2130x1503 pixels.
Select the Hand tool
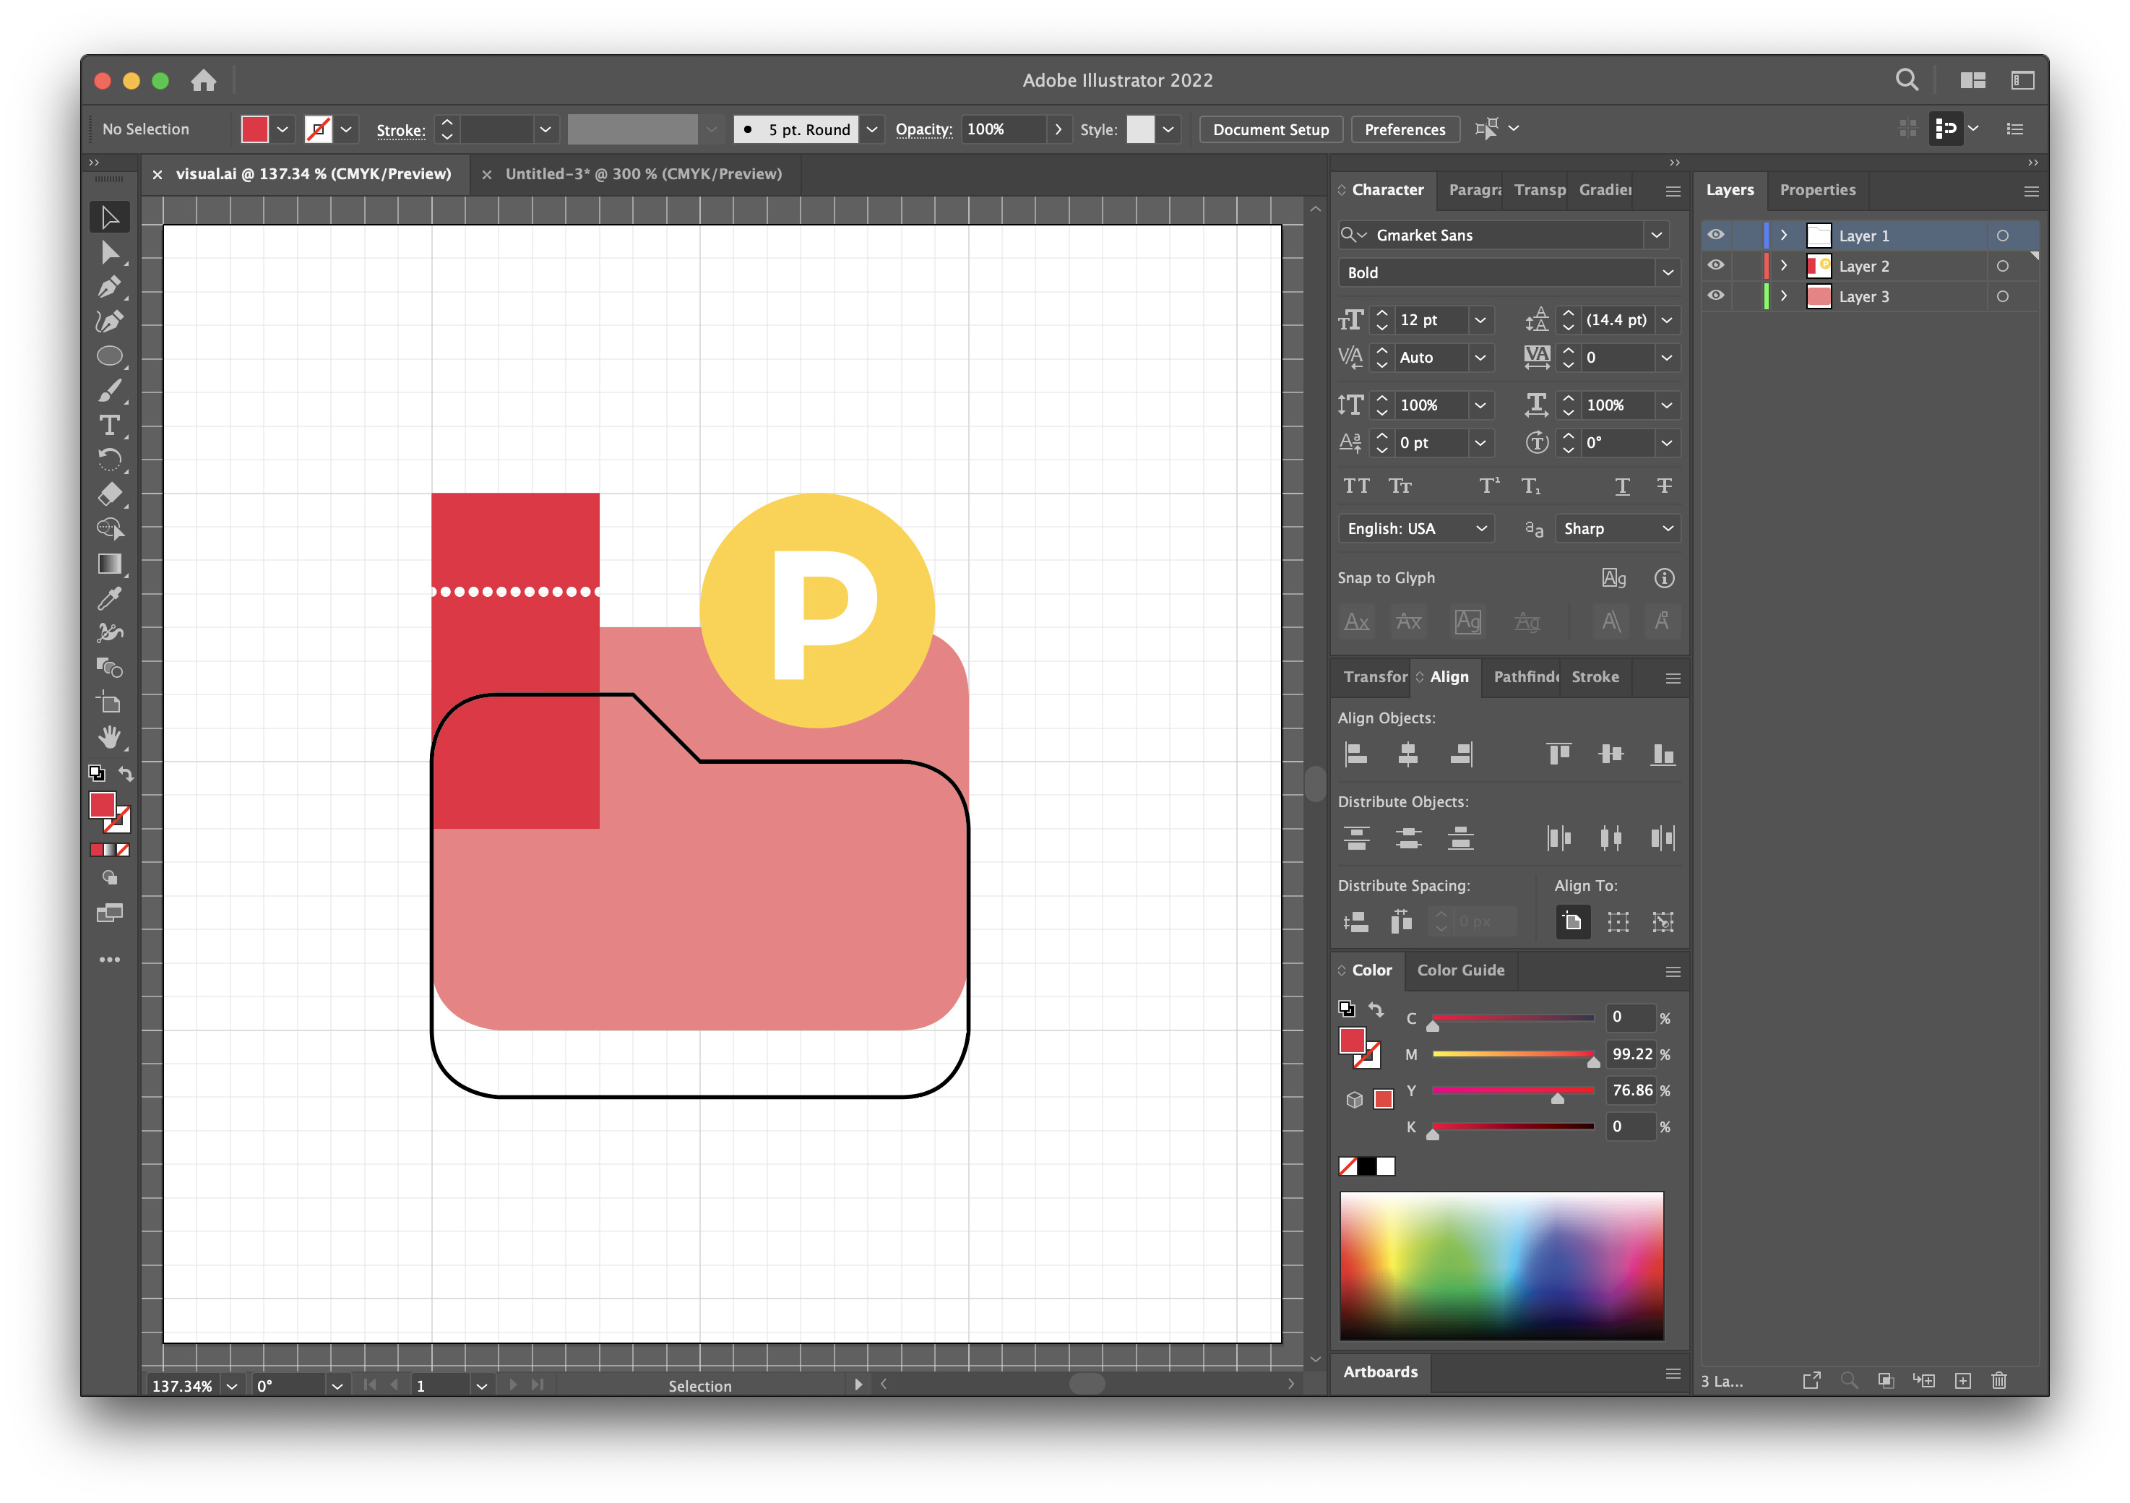click(x=110, y=738)
